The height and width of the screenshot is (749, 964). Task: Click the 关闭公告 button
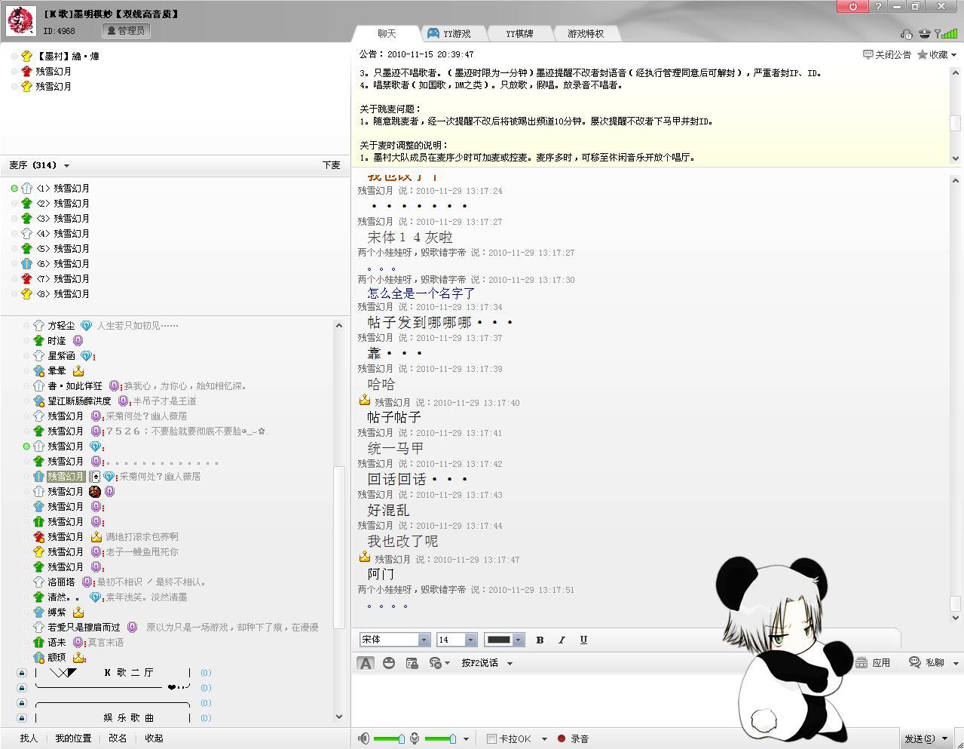(x=887, y=54)
